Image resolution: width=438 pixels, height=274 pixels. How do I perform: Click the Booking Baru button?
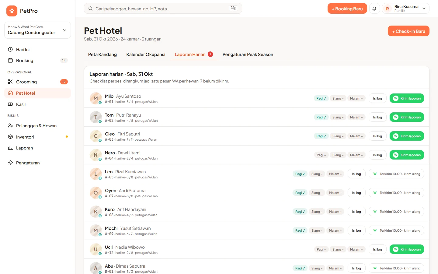point(347,9)
